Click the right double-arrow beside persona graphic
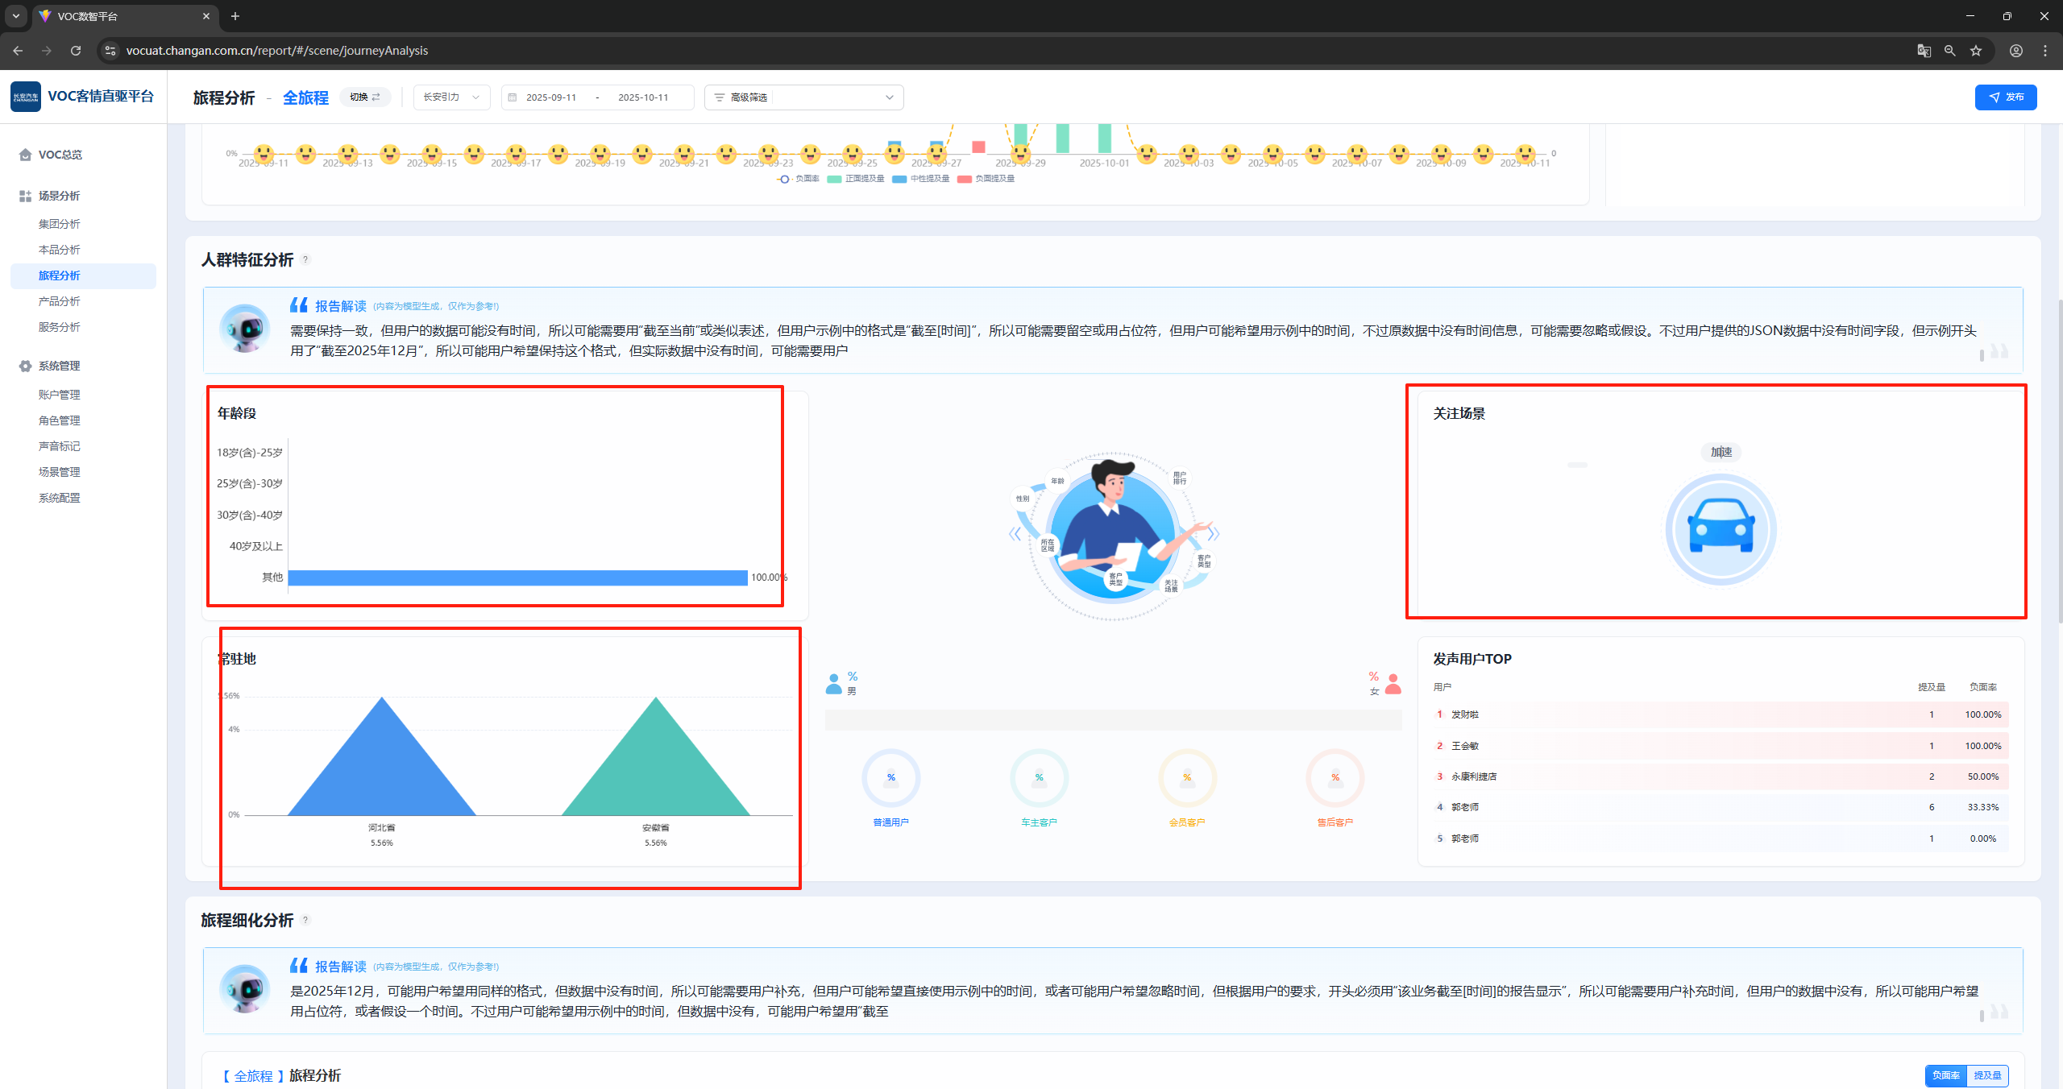 tap(1213, 533)
